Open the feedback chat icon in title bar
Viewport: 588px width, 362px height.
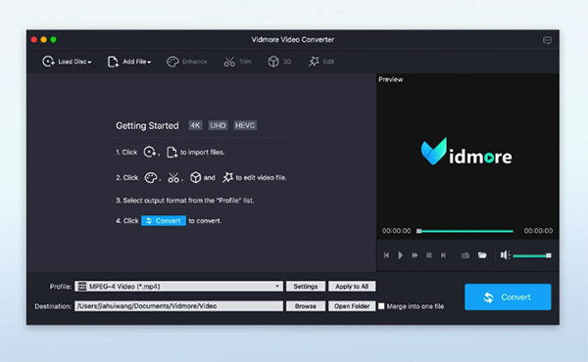coord(548,40)
